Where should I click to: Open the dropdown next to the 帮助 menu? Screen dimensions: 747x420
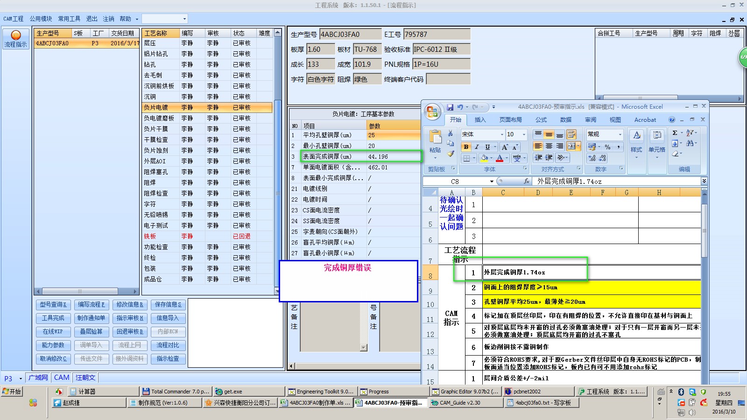point(137,19)
